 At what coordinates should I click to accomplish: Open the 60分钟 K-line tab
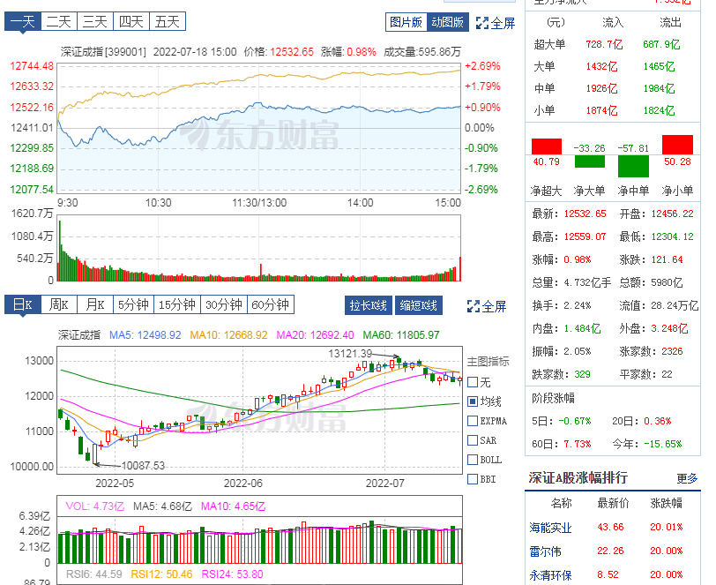[x=271, y=304]
